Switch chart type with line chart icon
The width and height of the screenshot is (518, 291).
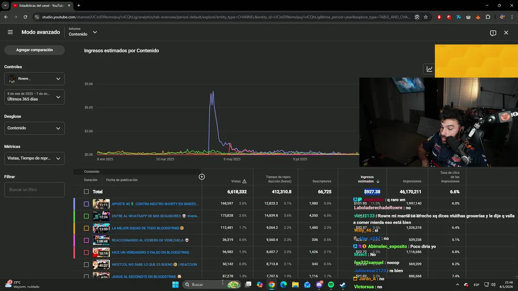pyautogui.click(x=429, y=69)
